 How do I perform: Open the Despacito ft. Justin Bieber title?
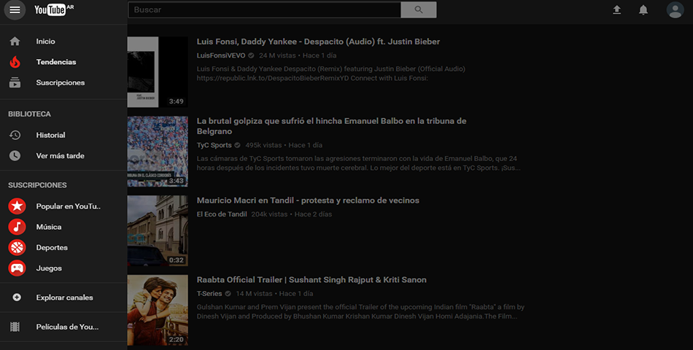click(x=318, y=42)
